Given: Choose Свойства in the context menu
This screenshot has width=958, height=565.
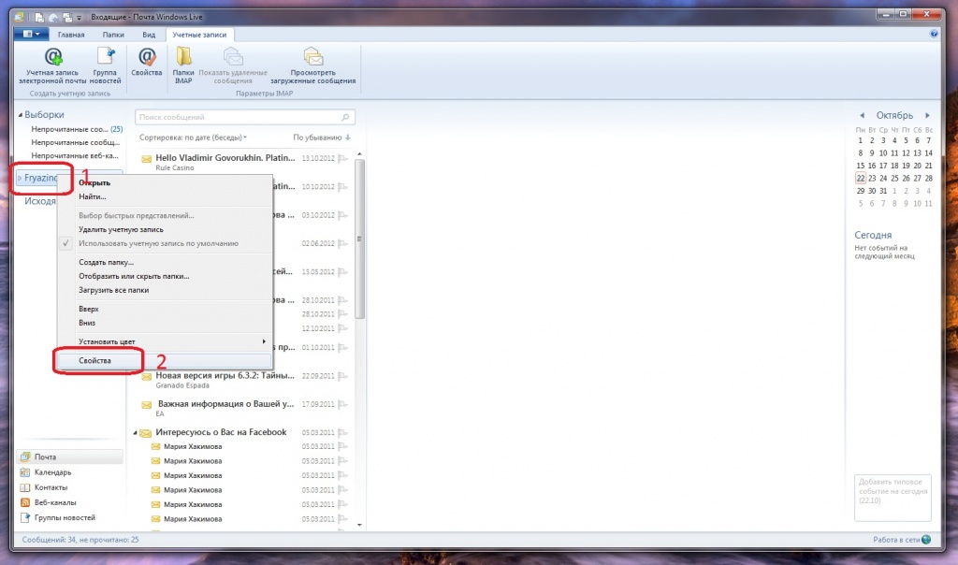Looking at the screenshot, I should point(95,360).
